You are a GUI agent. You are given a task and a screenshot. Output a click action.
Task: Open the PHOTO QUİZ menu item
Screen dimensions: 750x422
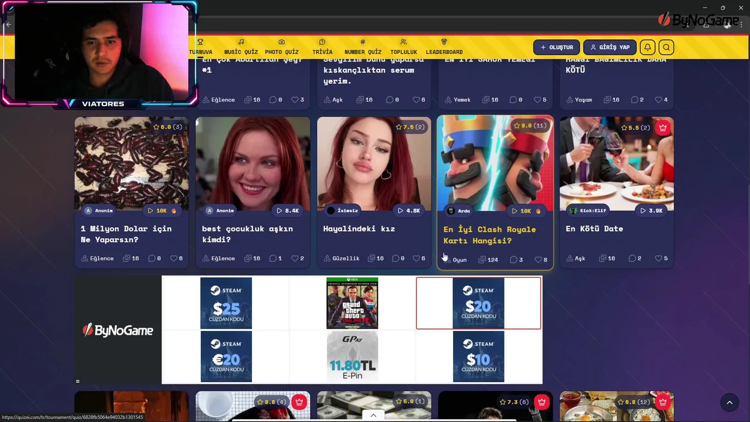tap(282, 47)
